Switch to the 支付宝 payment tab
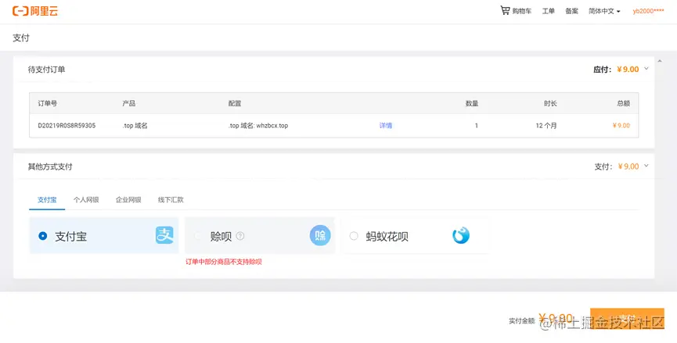677x343 pixels. coord(47,200)
